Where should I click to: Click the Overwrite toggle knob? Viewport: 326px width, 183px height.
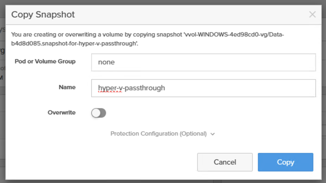click(x=96, y=113)
